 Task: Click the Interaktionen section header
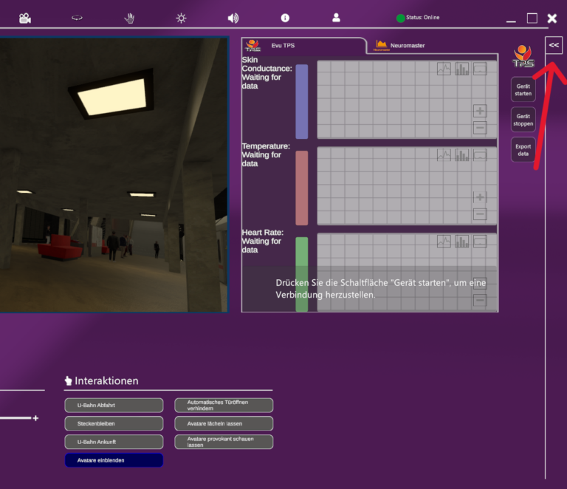point(102,381)
